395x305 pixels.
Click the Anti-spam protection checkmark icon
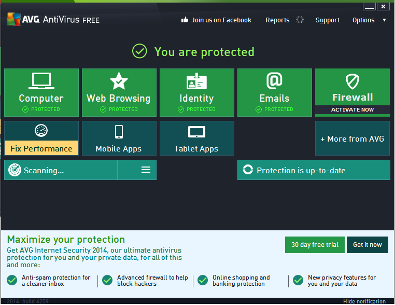coord(12,280)
